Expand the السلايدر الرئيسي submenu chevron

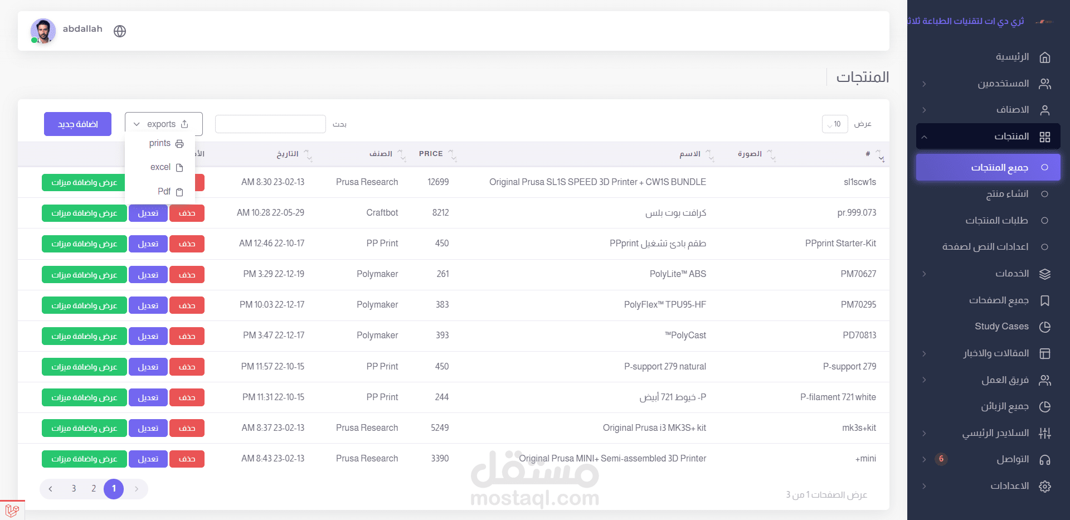924,433
